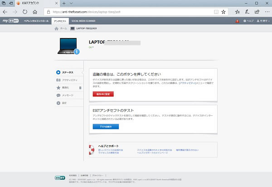Open location info not displayed help link

point(187,150)
